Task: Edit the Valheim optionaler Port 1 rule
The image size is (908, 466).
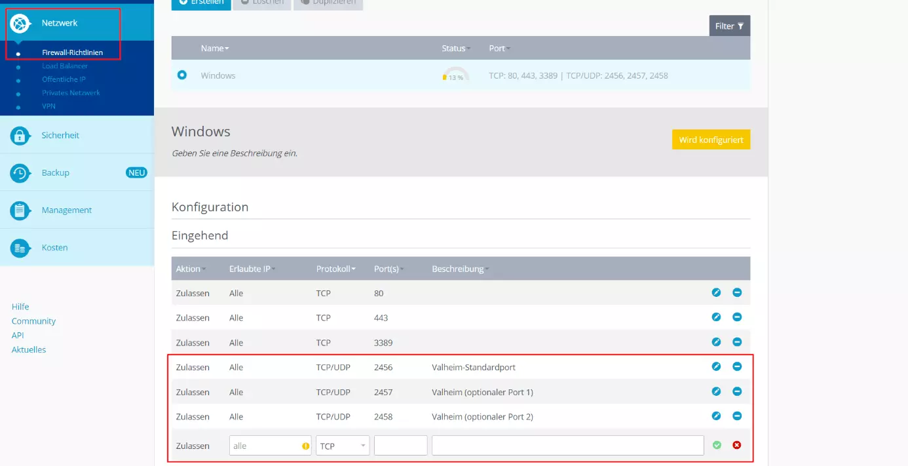Action: coord(716,392)
